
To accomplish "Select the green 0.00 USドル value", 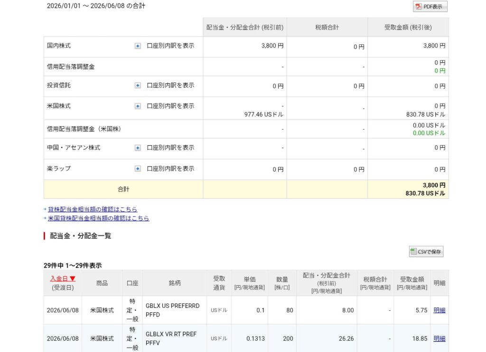I will coord(429,133).
